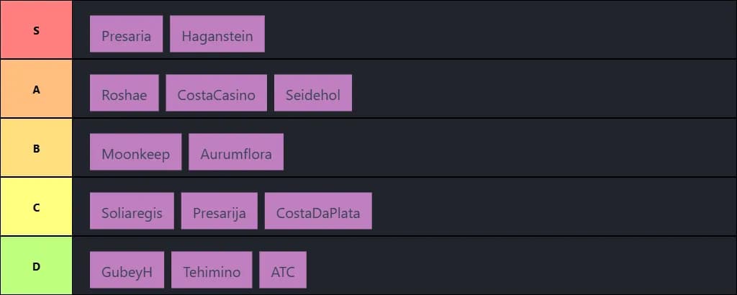Select the yellow C tier label
737x295 pixels.
pyautogui.click(x=36, y=207)
